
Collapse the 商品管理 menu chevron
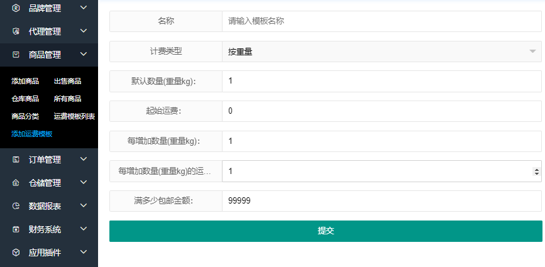coord(84,55)
